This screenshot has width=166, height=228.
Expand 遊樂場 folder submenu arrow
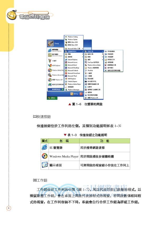pyautogui.click(x=83, y=57)
